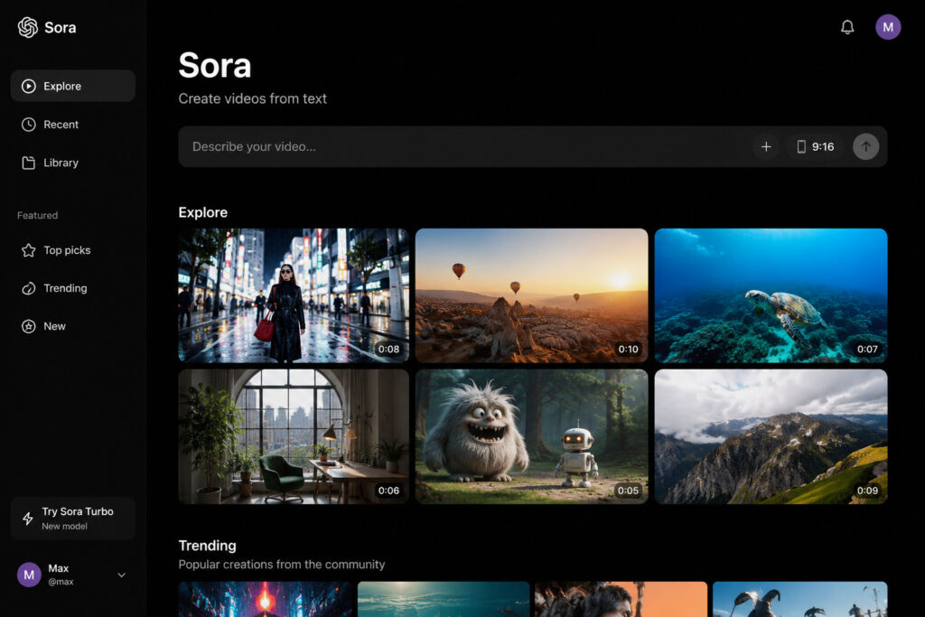The image size is (925, 617).
Task: Open the orange portrait trending thumbnail
Action: [621, 599]
